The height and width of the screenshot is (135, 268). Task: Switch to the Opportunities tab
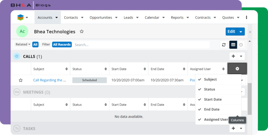[x=101, y=18]
